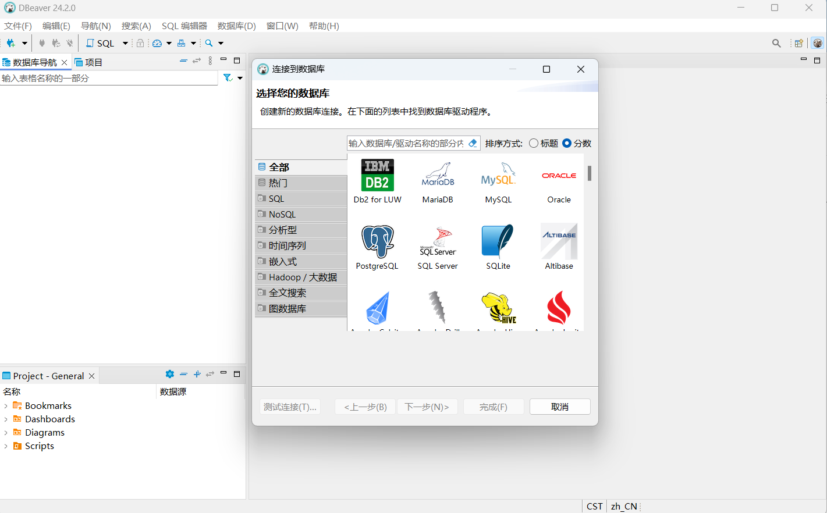827x513 pixels.
Task: Expand the Bookmarks tree node
Action: (x=6, y=406)
